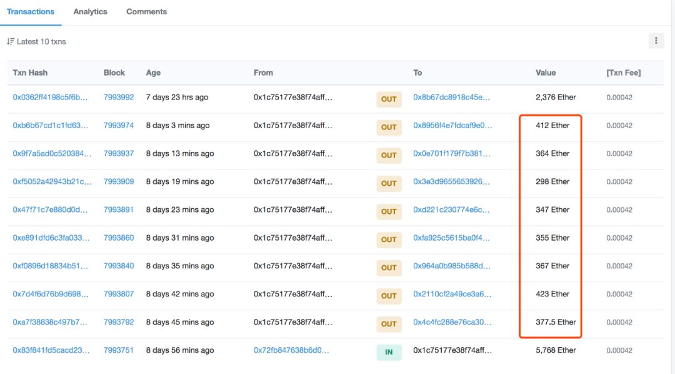Click the IN direction badge
675x374 pixels.
tap(389, 352)
